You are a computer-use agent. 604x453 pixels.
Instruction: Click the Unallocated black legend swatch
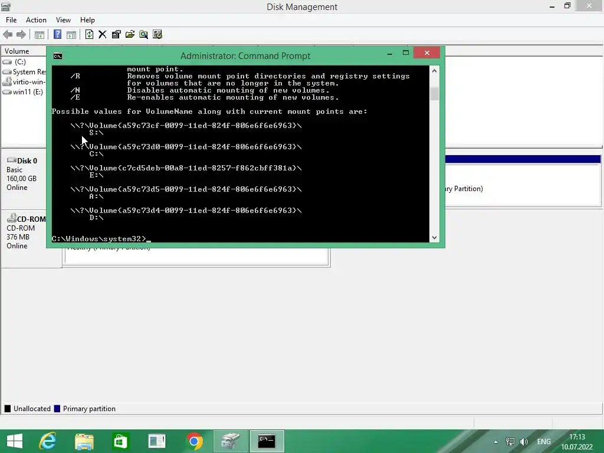point(8,409)
